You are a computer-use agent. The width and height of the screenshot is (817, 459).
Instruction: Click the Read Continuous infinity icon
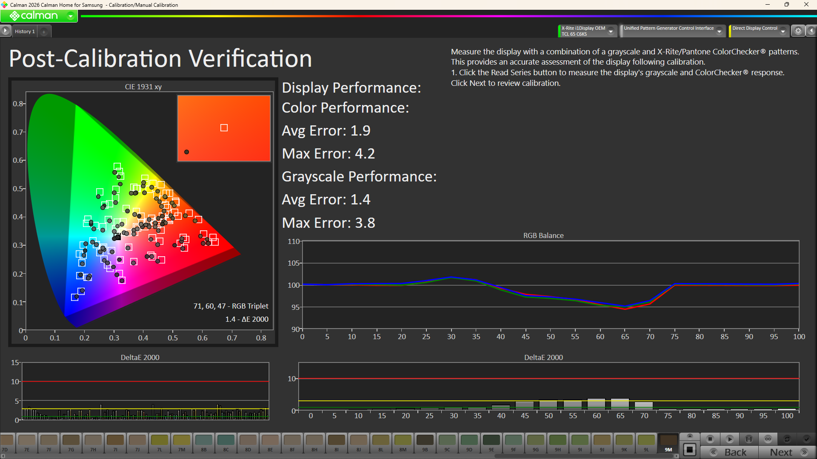coord(768,439)
